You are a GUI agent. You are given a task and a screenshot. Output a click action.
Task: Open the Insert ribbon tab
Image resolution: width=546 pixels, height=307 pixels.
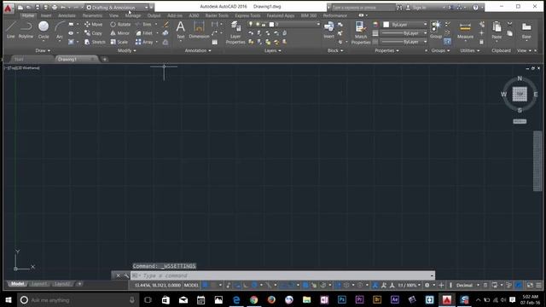click(x=46, y=15)
